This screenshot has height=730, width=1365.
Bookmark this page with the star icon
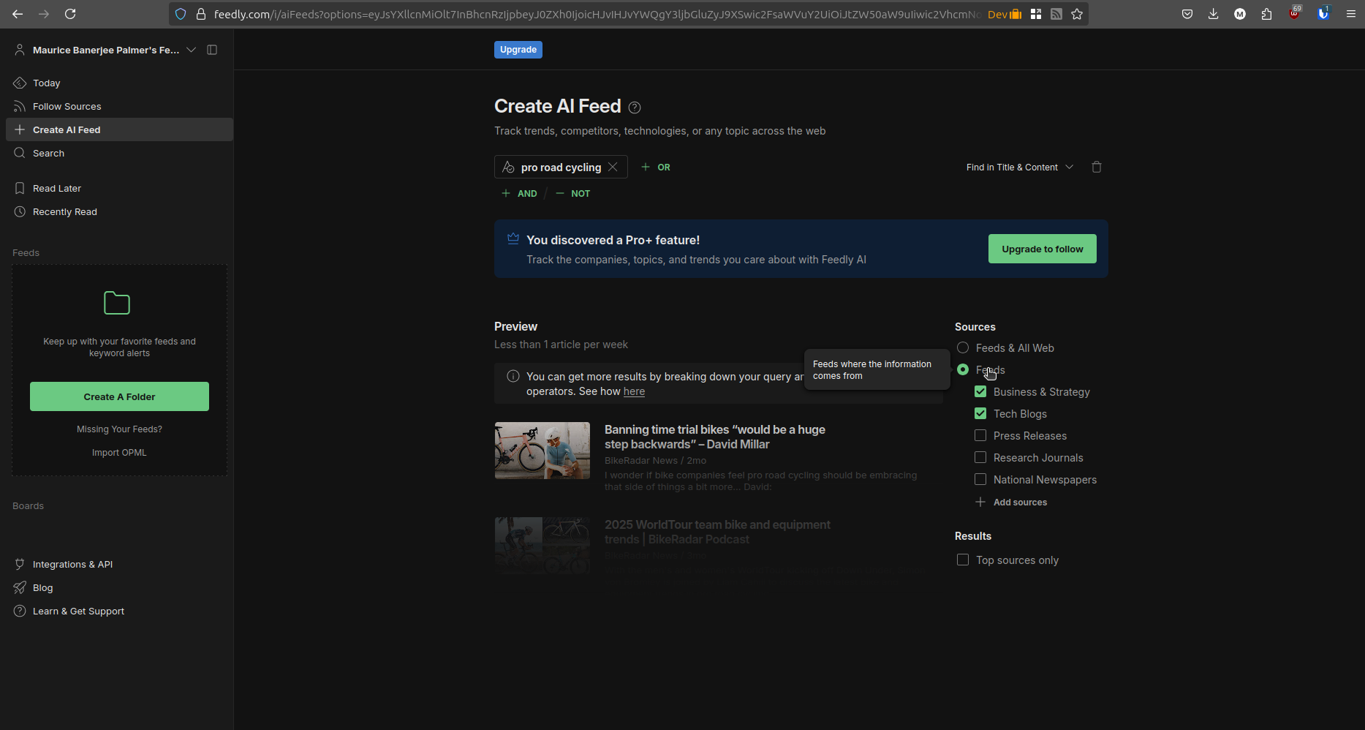[1077, 14]
